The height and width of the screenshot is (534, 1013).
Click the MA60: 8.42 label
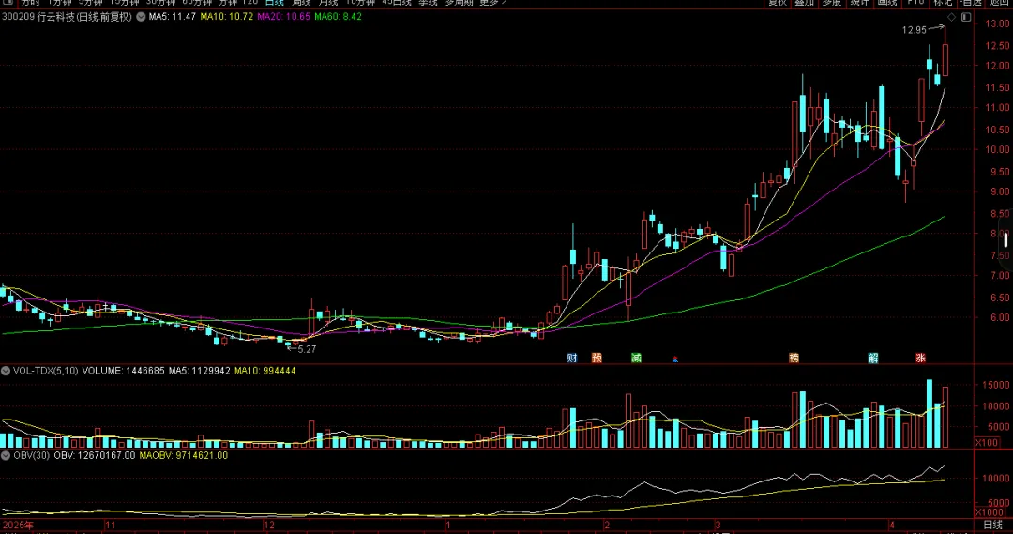tap(338, 17)
